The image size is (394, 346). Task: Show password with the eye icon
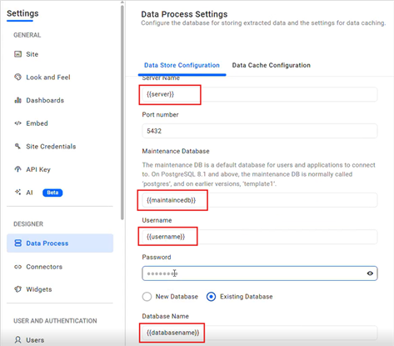(370, 273)
